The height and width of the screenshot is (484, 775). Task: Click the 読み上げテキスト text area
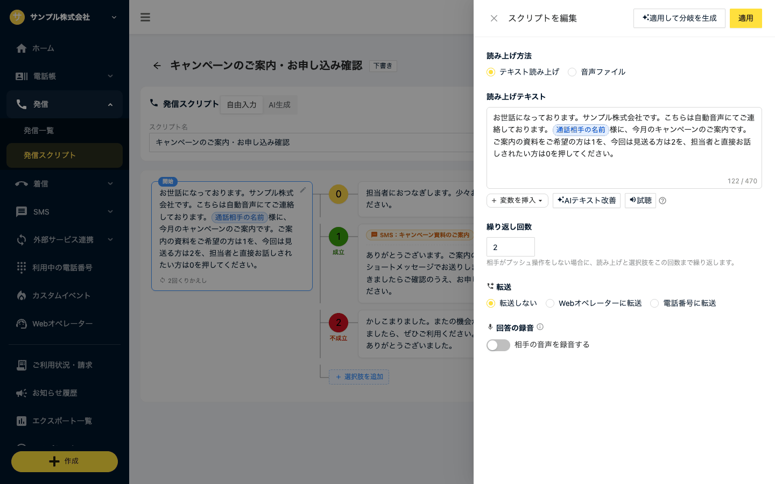click(624, 148)
